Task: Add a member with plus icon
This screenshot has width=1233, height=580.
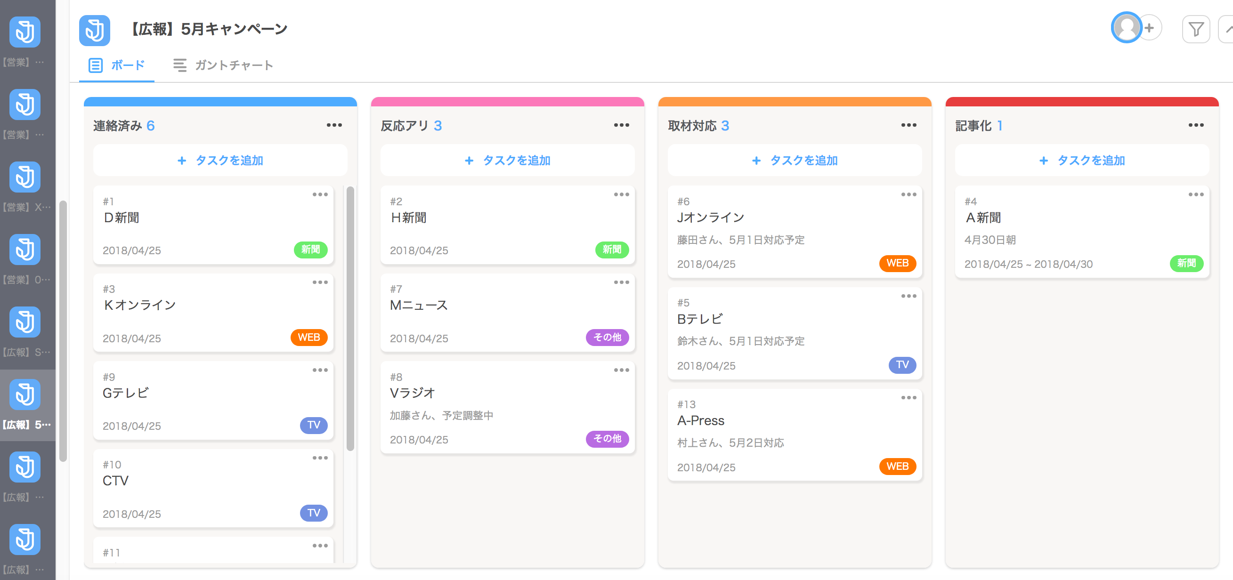Action: coord(1150,28)
